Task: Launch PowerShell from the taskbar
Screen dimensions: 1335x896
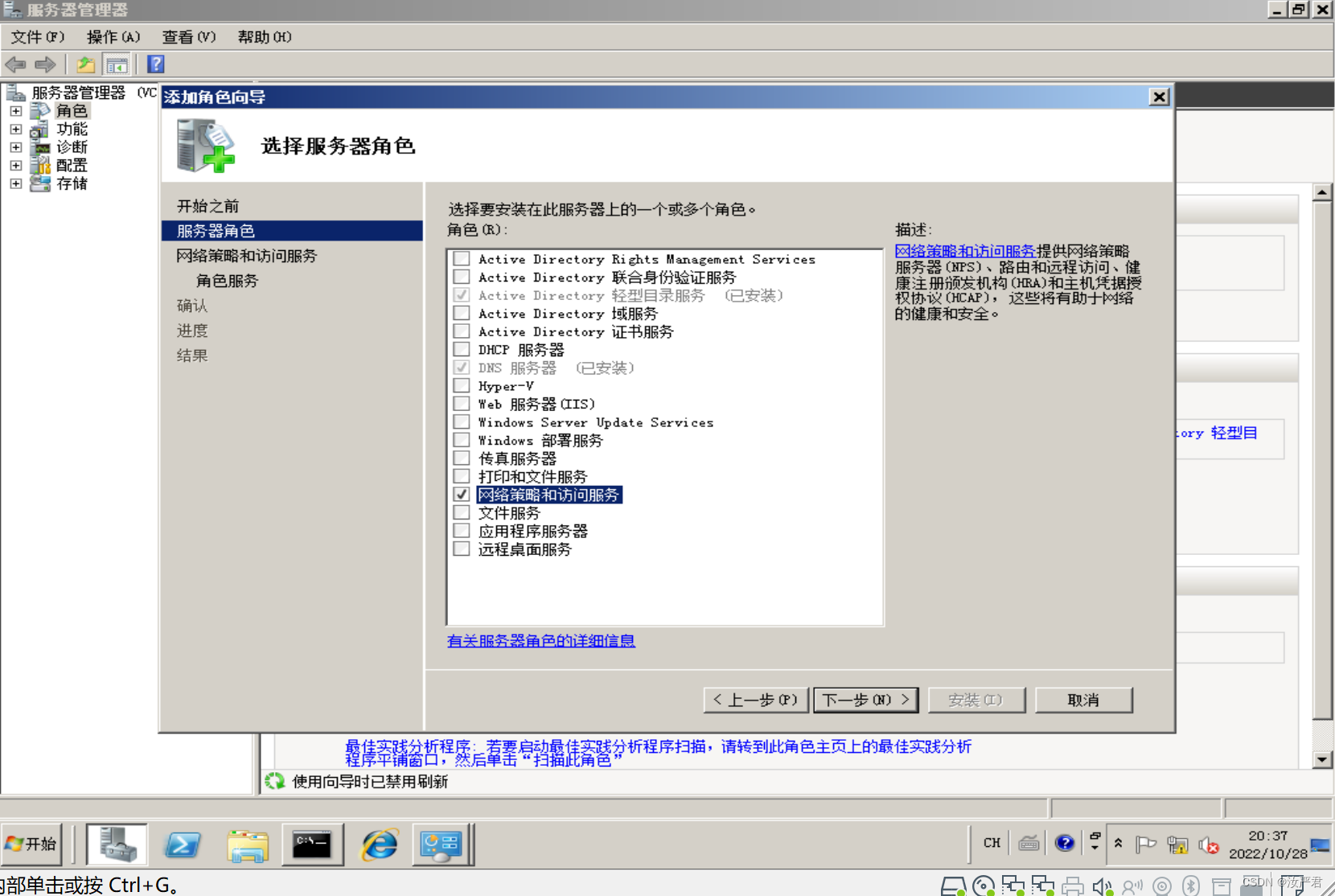Action: click(183, 845)
